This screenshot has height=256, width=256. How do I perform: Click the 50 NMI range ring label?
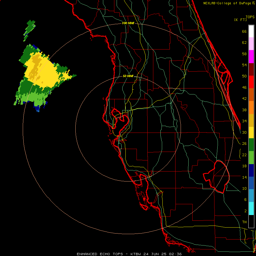[128, 76]
